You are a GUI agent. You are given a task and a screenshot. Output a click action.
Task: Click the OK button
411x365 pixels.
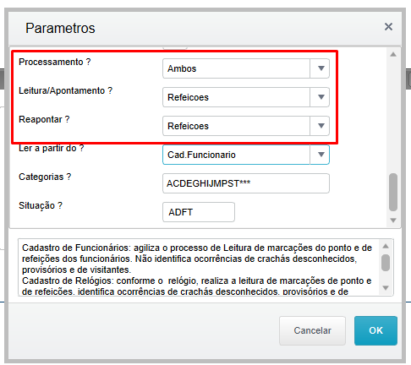click(375, 330)
